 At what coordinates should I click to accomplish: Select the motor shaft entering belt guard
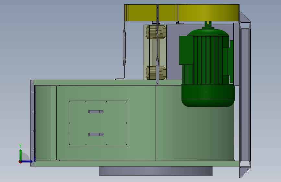[x=208, y=24]
